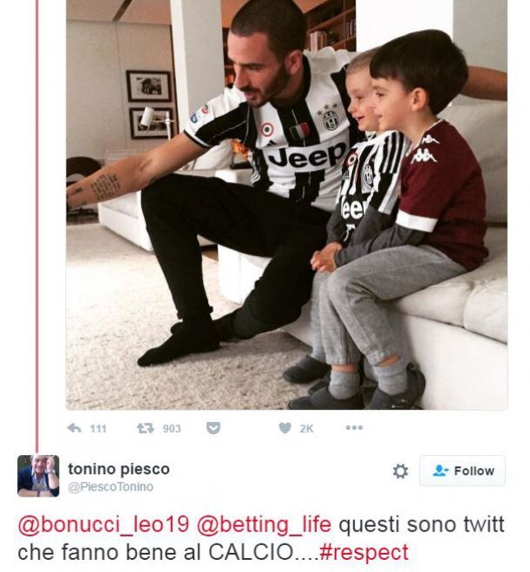Follow tonino piesco
The height and width of the screenshot is (572, 530).
pyautogui.click(x=462, y=471)
